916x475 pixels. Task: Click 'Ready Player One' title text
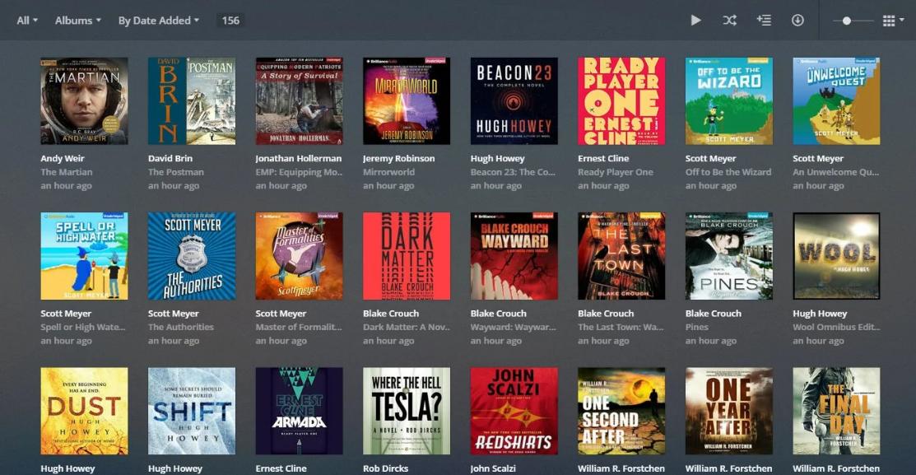click(x=616, y=172)
